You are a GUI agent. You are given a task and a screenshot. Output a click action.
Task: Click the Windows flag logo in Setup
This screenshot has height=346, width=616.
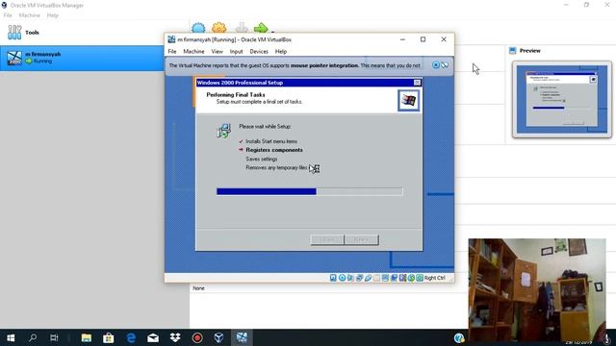coord(408,100)
